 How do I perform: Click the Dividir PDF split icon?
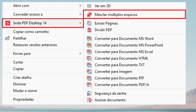tap(89, 30)
